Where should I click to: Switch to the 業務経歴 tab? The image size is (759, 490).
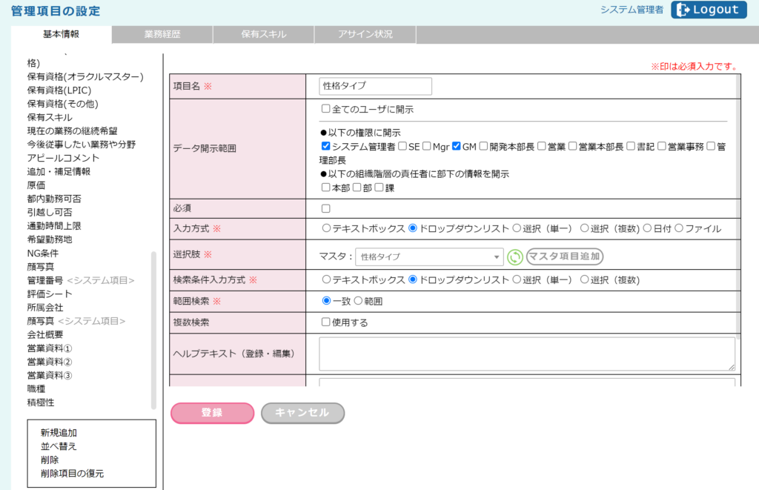coord(162,35)
